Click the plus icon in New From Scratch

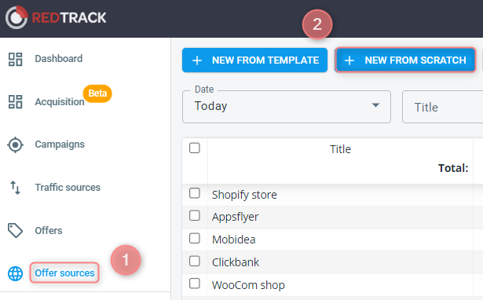click(x=349, y=60)
